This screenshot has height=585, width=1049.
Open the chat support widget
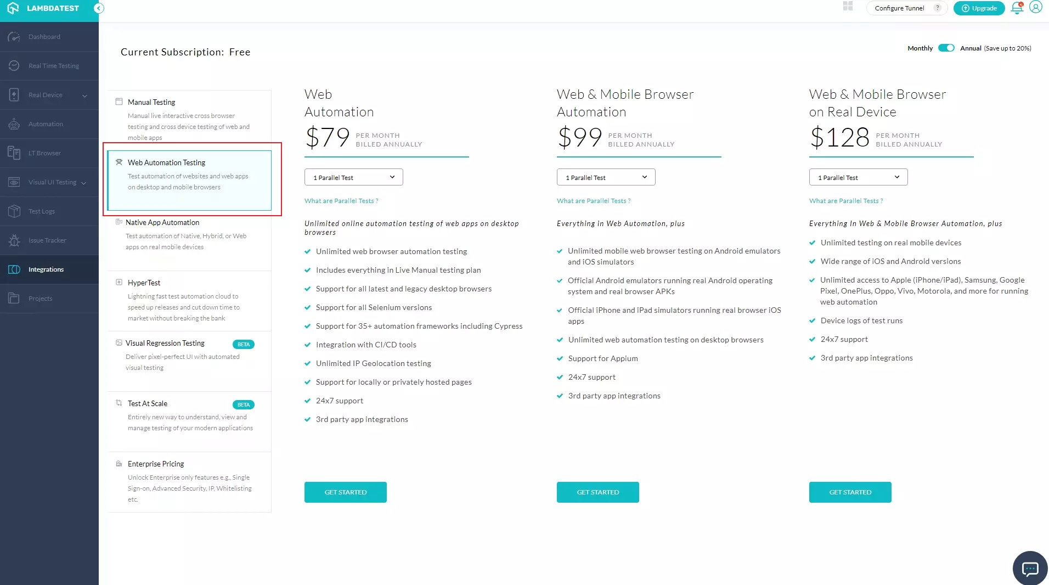click(x=1030, y=568)
